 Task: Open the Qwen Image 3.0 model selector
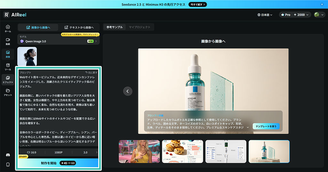pos(58,39)
